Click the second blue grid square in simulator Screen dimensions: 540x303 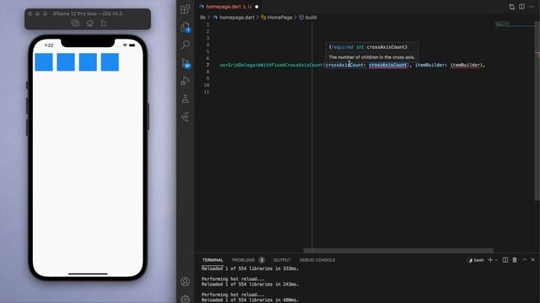pyautogui.click(x=66, y=61)
